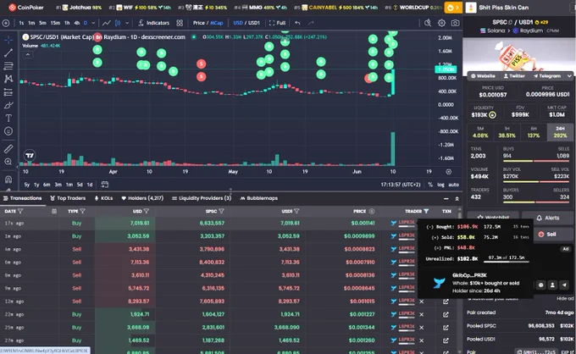Open the token Telegram link

tap(547, 76)
